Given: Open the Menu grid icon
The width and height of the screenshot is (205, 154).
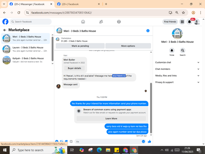Looking at the screenshot, I should (x=182, y=22).
